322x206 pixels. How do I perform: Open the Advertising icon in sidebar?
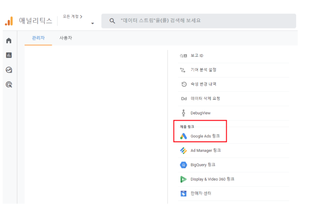(x=9, y=85)
